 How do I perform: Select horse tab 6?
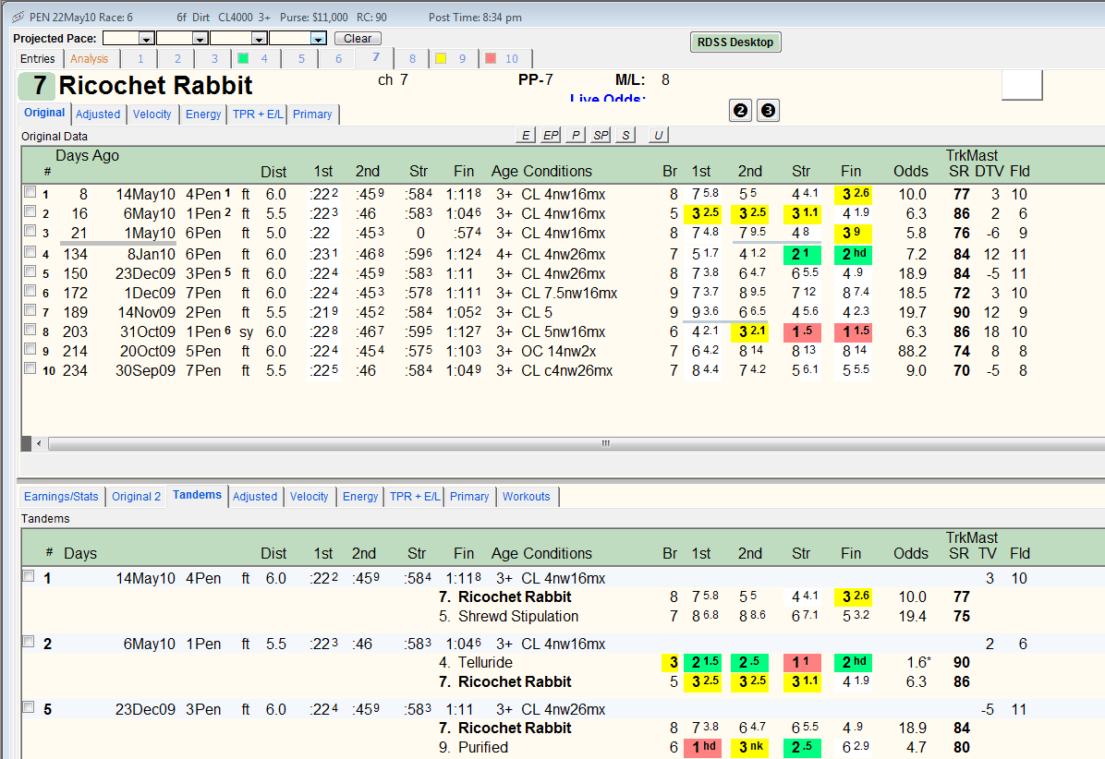(338, 59)
